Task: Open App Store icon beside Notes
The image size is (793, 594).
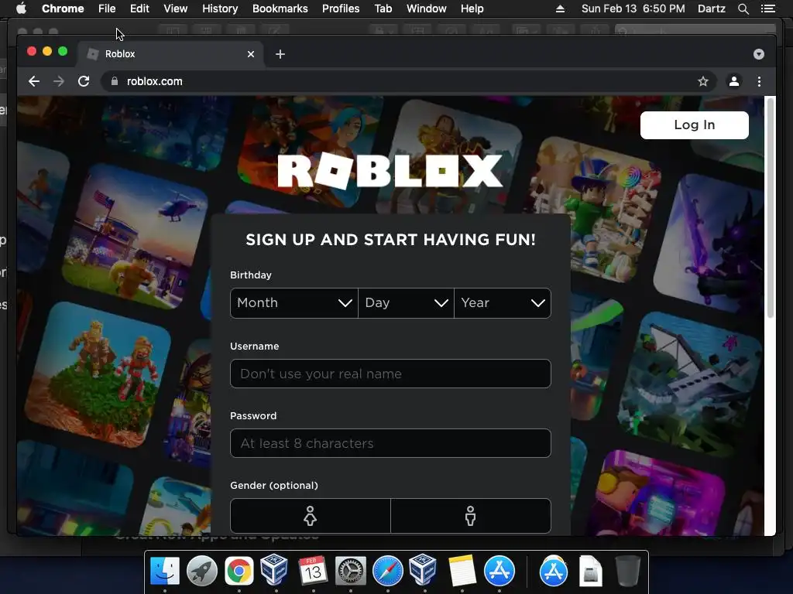Action: 499,571
